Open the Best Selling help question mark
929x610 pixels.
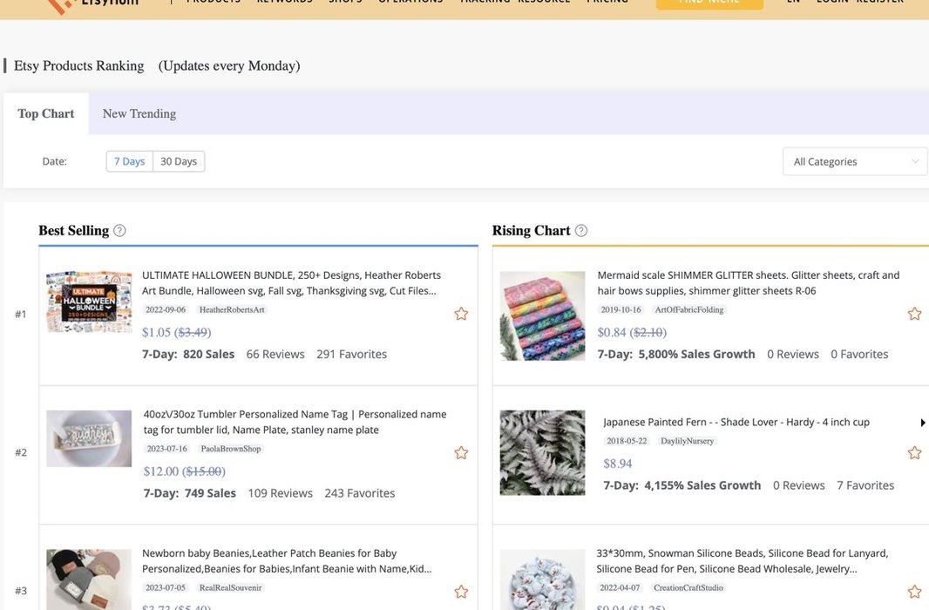pos(119,231)
